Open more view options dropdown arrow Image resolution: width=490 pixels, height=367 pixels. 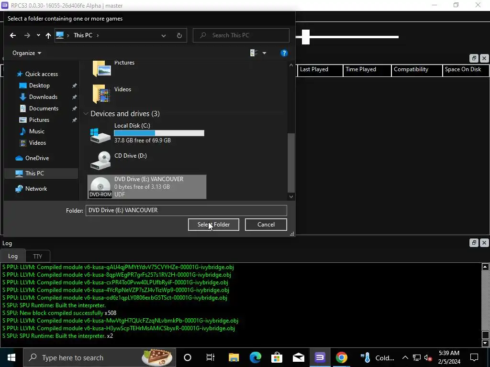[x=264, y=53]
